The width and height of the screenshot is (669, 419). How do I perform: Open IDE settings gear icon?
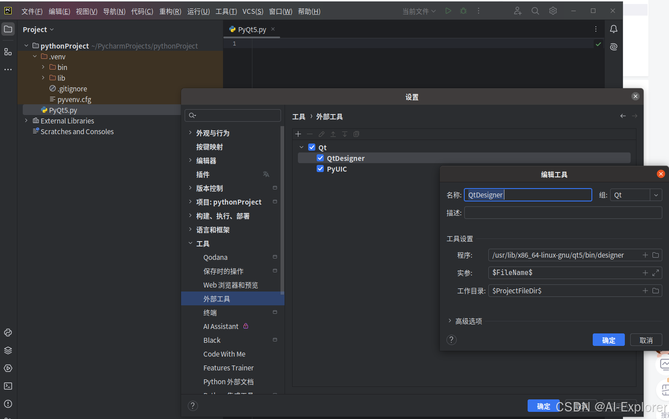pos(553,11)
